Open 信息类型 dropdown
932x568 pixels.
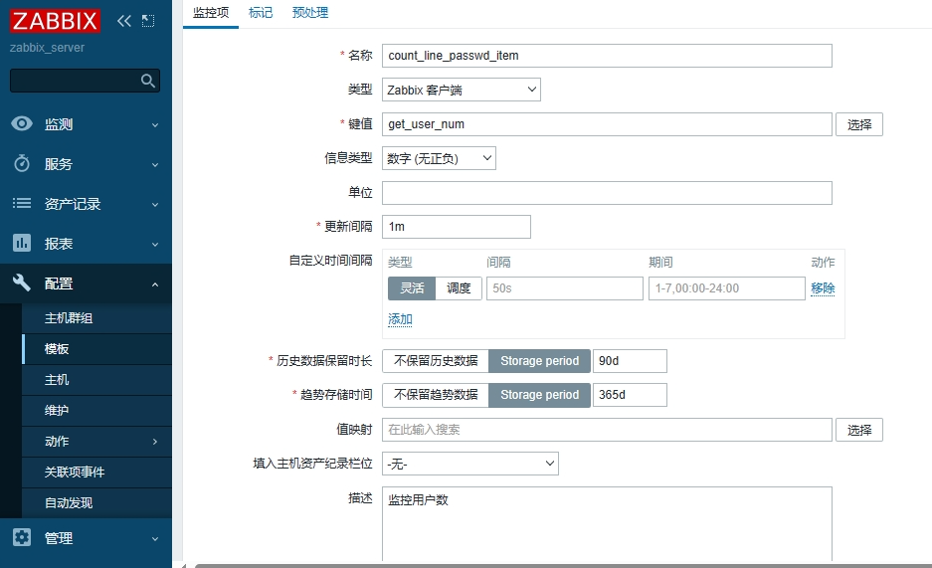(439, 158)
